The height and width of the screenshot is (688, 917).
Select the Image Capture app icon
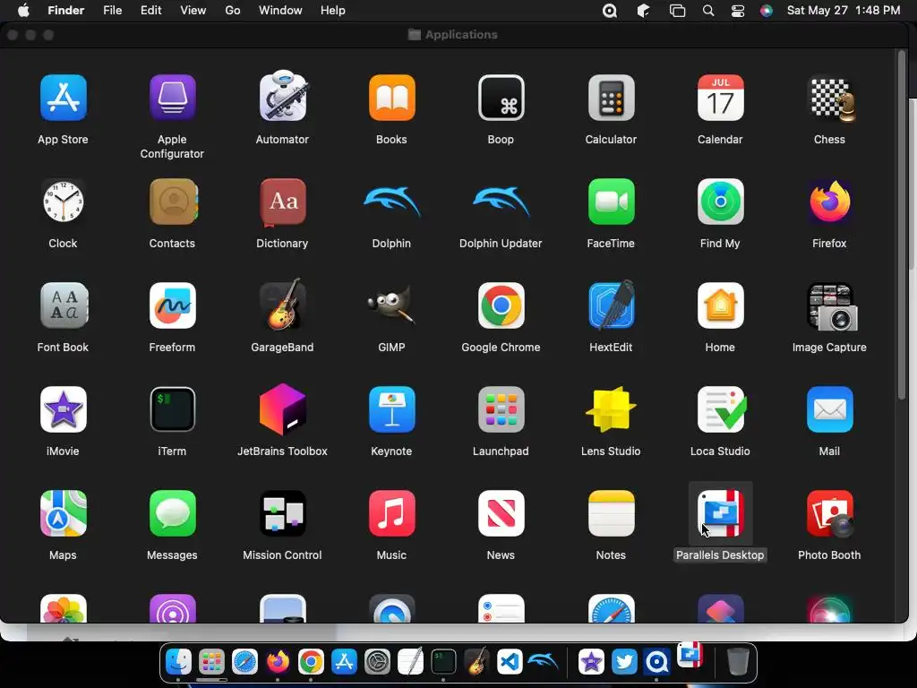[x=832, y=306]
